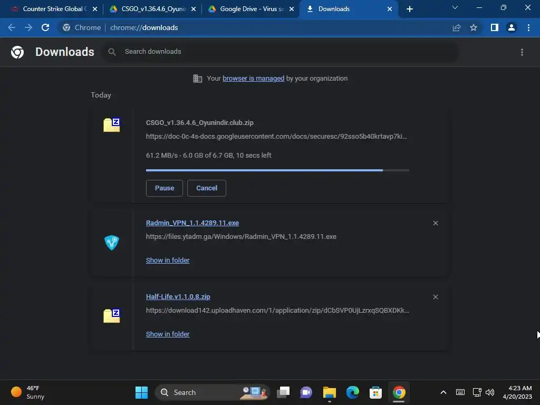Close the Downloads tab
Image resolution: width=540 pixels, height=405 pixels.
390,9
